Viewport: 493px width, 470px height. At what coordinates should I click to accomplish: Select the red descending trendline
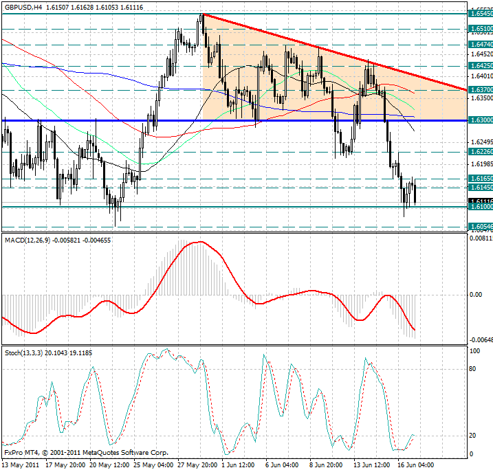pyautogui.click(x=335, y=52)
